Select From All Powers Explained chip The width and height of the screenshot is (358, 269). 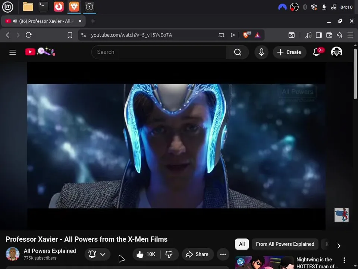tap(285, 244)
